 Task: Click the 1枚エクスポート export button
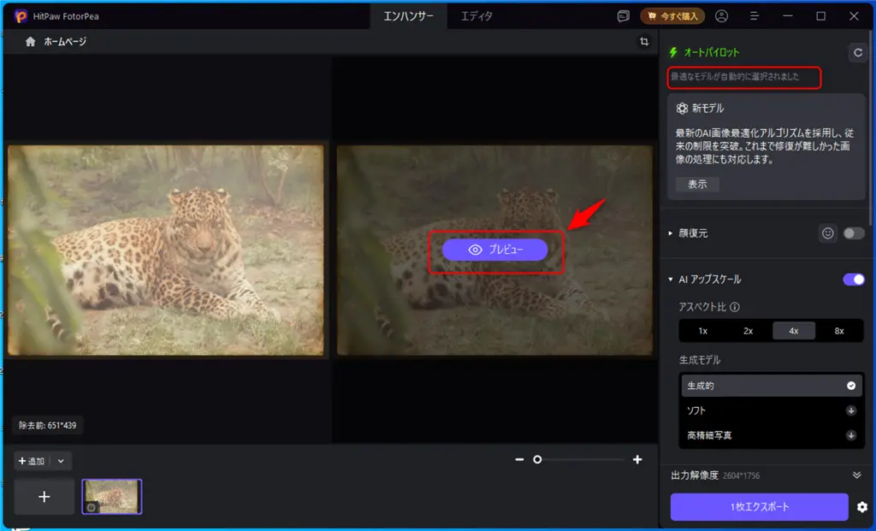click(761, 506)
